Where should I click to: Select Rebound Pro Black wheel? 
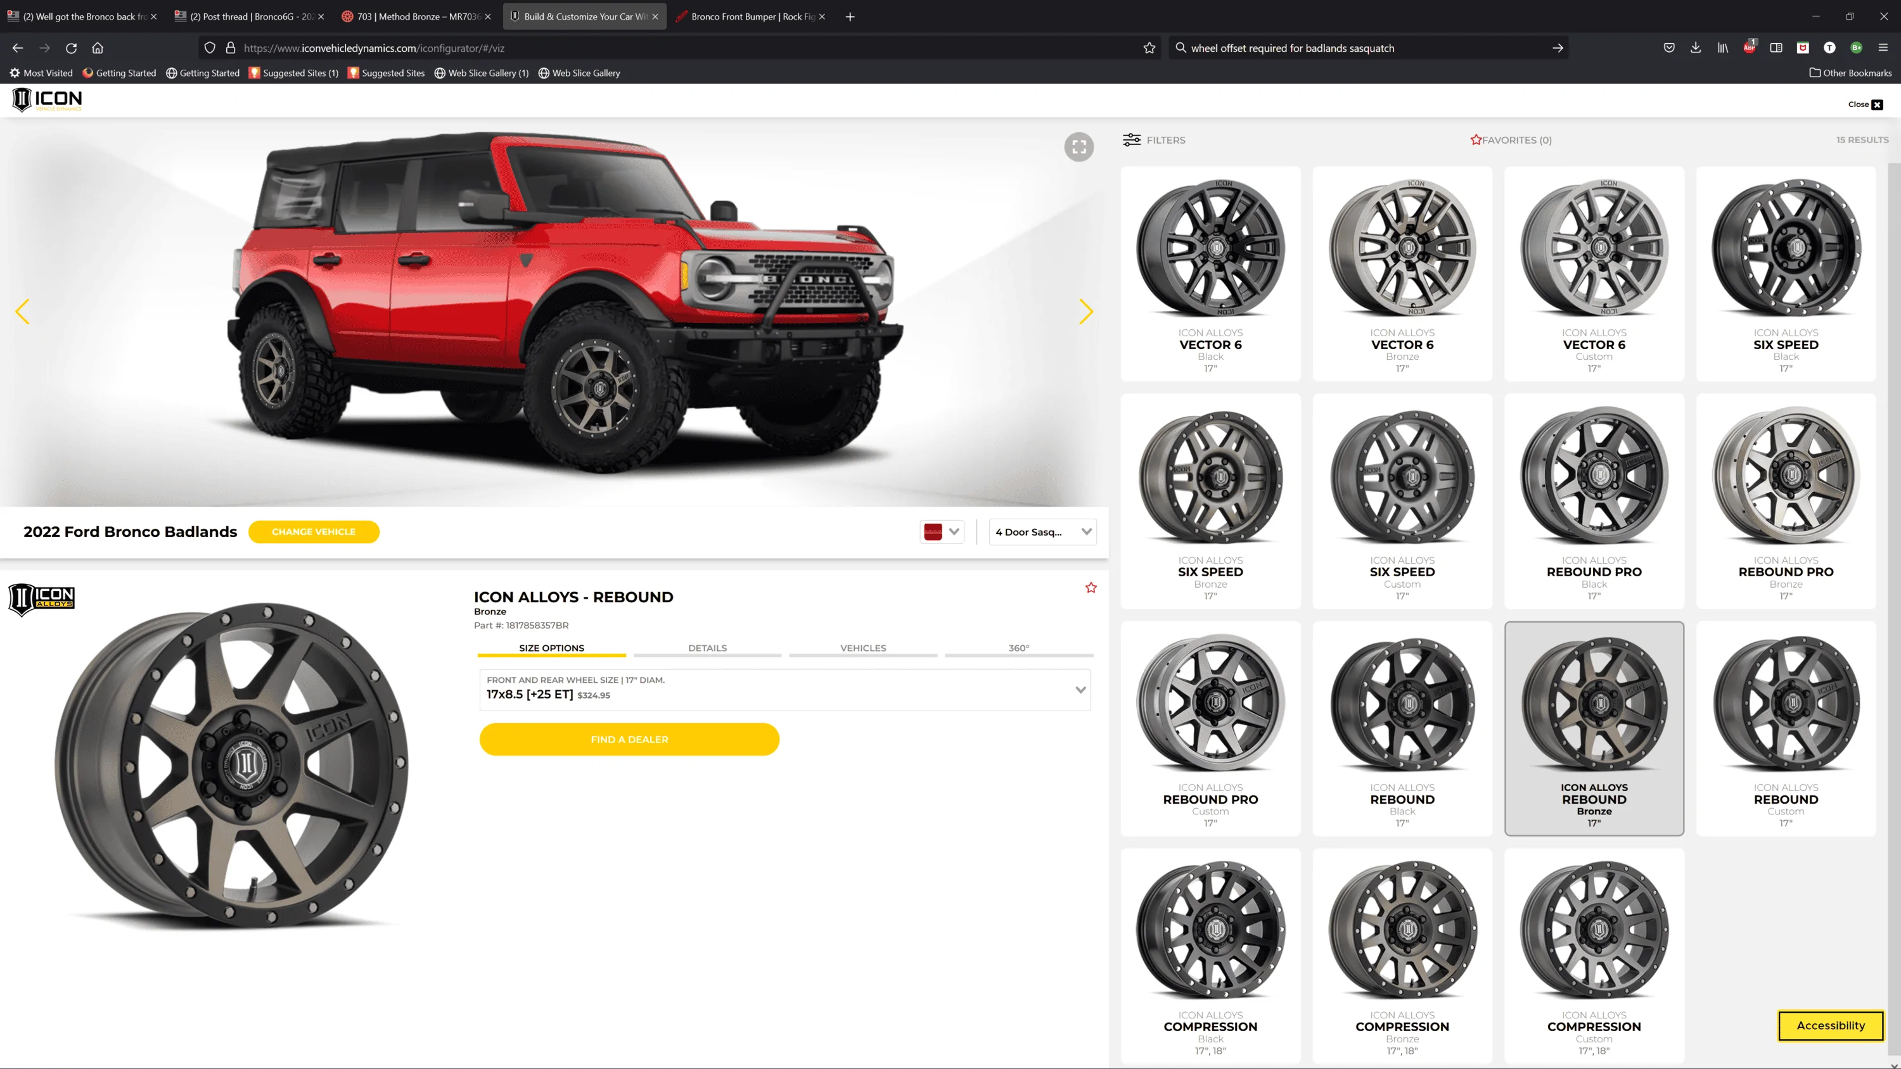pyautogui.click(x=1594, y=501)
